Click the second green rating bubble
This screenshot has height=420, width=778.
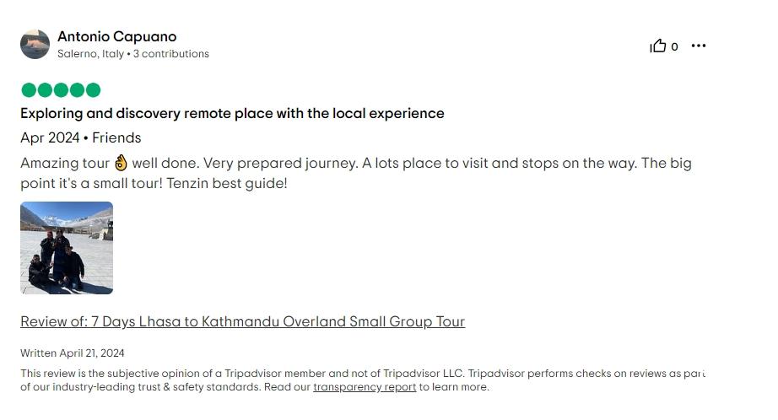point(45,90)
